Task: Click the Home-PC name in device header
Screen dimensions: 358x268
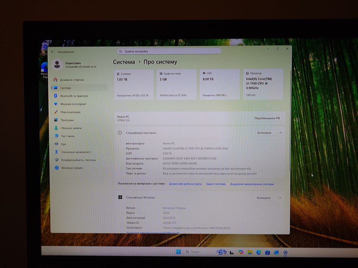Action: tap(123, 117)
